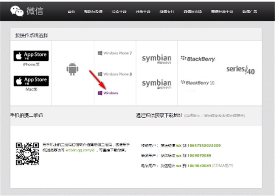Click the 按操作系统选择 section heading
This screenshot has width=275, height=196.
coord(32,35)
